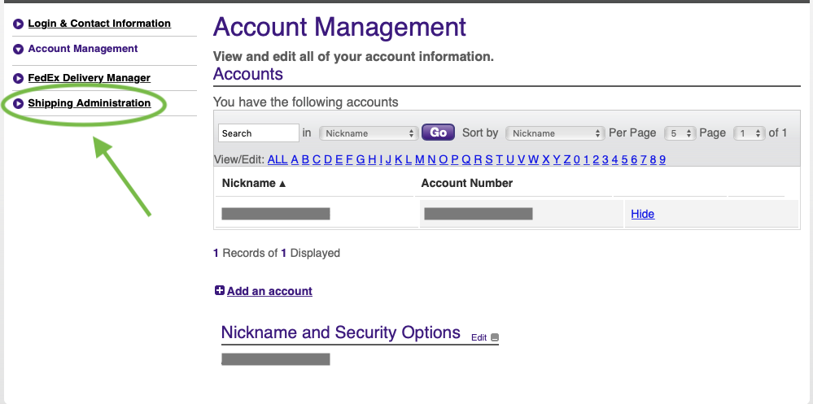The height and width of the screenshot is (404, 813).
Task: Click the plus icon next to Add an account
Action: pyautogui.click(x=219, y=290)
